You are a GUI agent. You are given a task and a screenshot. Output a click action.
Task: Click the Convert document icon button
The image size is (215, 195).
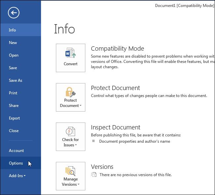[x=70, y=58]
